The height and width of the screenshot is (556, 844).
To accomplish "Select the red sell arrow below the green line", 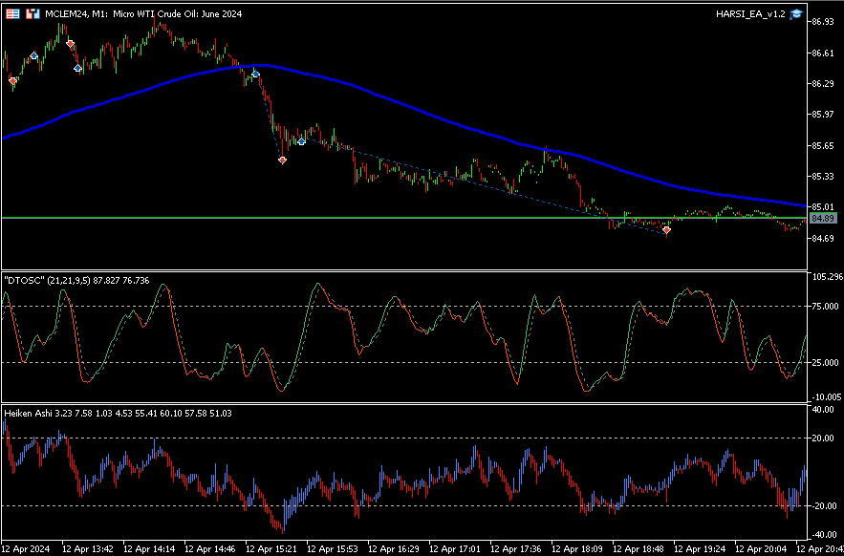I will pyautogui.click(x=666, y=231).
